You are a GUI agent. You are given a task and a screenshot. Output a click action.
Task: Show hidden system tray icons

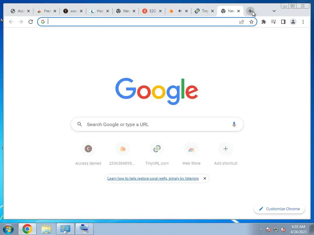(x=261, y=229)
